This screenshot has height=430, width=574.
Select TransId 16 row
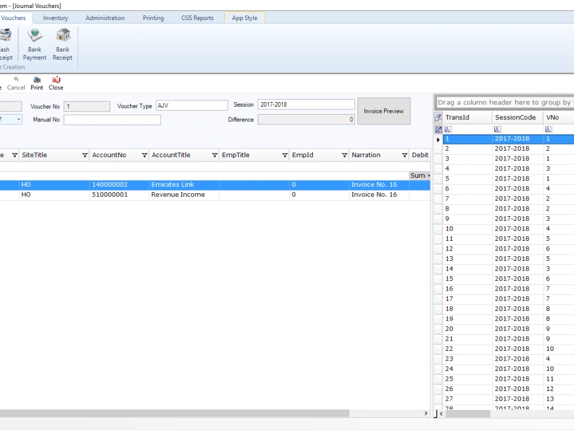click(508, 289)
